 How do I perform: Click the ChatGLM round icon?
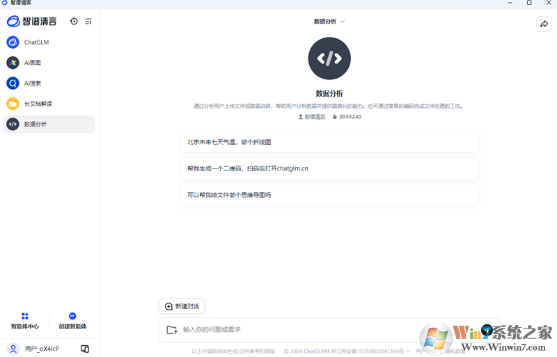[13, 42]
